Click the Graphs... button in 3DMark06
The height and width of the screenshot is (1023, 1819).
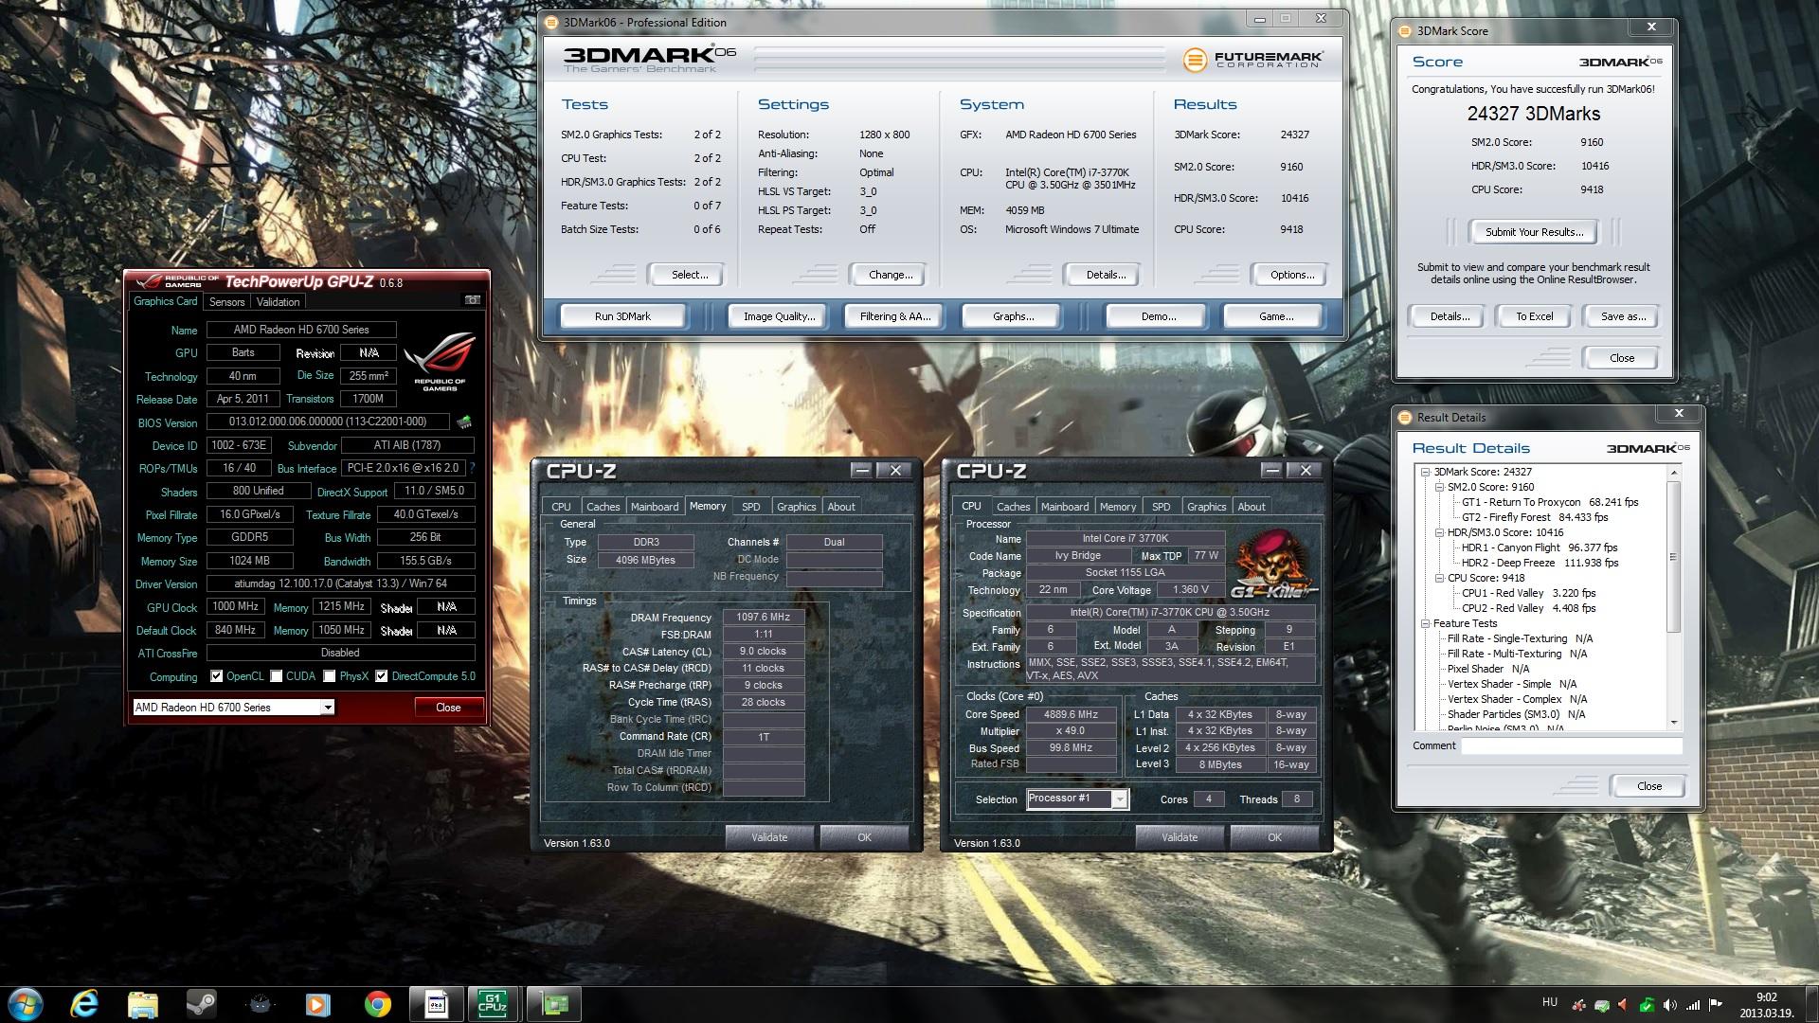click(x=1013, y=316)
